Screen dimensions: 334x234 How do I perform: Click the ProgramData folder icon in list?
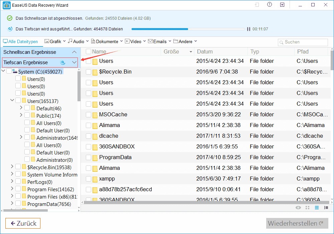pyautogui.click(x=95, y=157)
